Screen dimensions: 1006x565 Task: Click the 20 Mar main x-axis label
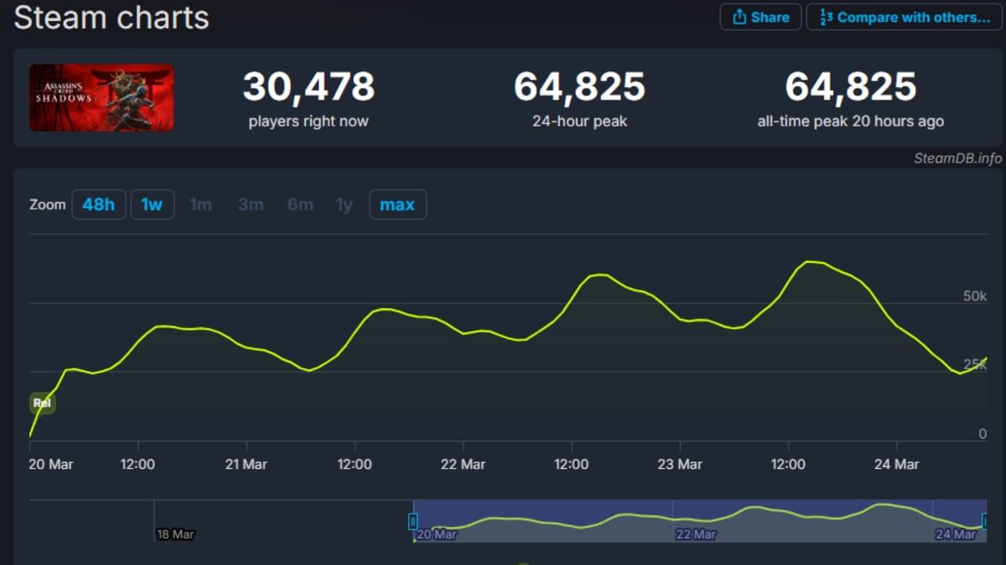pos(51,465)
